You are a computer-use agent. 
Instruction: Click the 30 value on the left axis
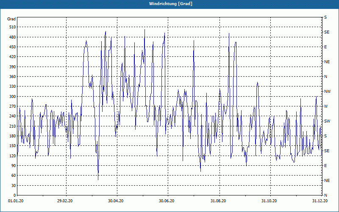14,186
